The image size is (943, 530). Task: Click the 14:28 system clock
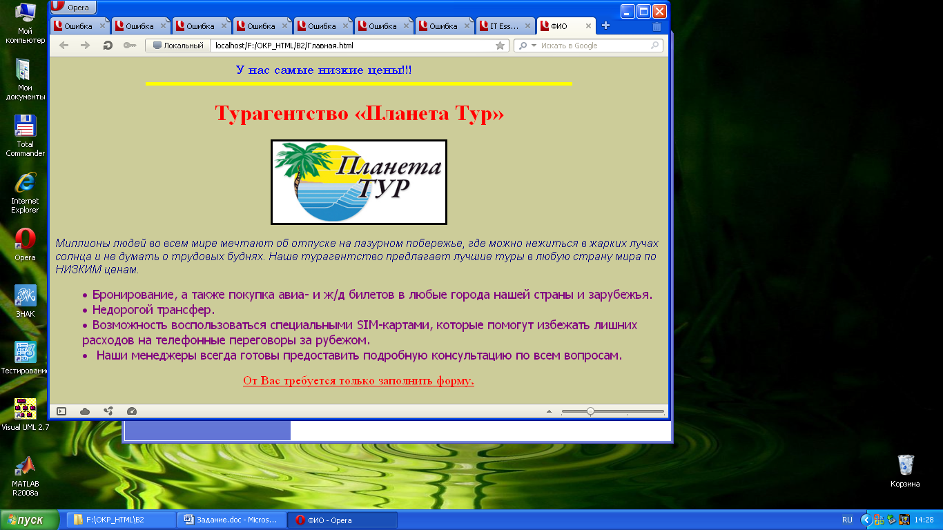coord(924,520)
